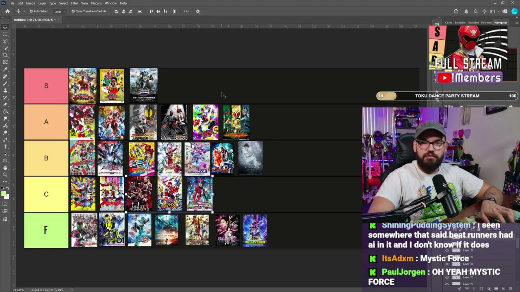The width and height of the screenshot is (520, 292).
Task: Toggle Quick Mask mode
Action: (x=5, y=204)
